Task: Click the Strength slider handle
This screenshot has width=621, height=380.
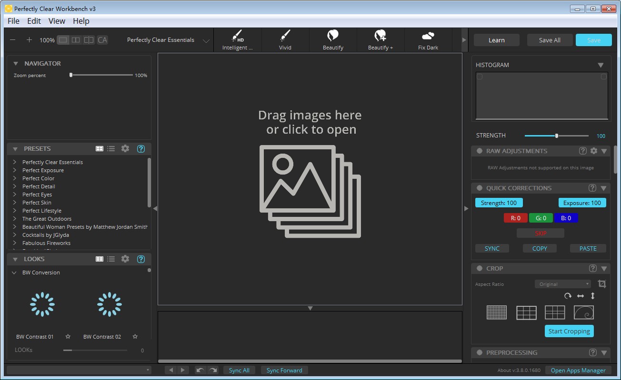Action: click(x=557, y=136)
